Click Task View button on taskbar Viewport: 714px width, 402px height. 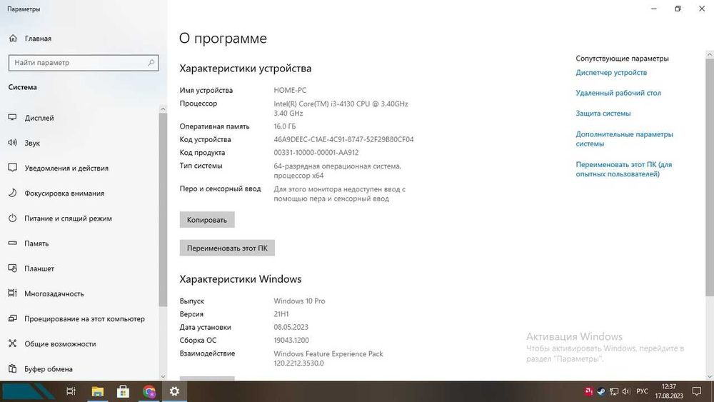71,391
